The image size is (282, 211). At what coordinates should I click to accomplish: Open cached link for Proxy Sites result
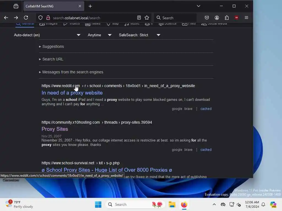tap(206, 150)
